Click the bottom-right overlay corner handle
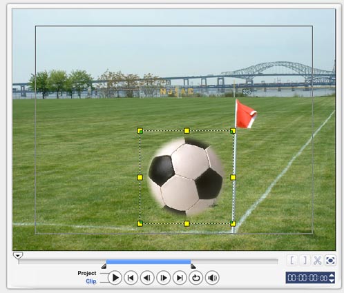Screen dimensions: 344x293 click(233, 223)
